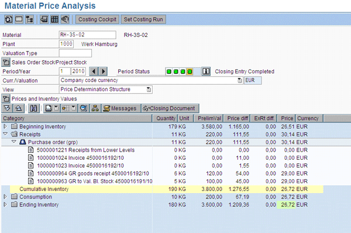Click the Choose layout icon
The height and width of the screenshot is (233, 351).
pyautogui.click(x=66, y=108)
